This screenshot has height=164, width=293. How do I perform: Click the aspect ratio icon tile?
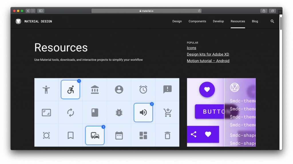click(46, 113)
